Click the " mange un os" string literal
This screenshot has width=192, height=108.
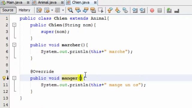click(x=122, y=85)
